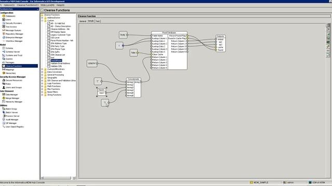Expand the CustomUtilityLibrary folder

42,69
